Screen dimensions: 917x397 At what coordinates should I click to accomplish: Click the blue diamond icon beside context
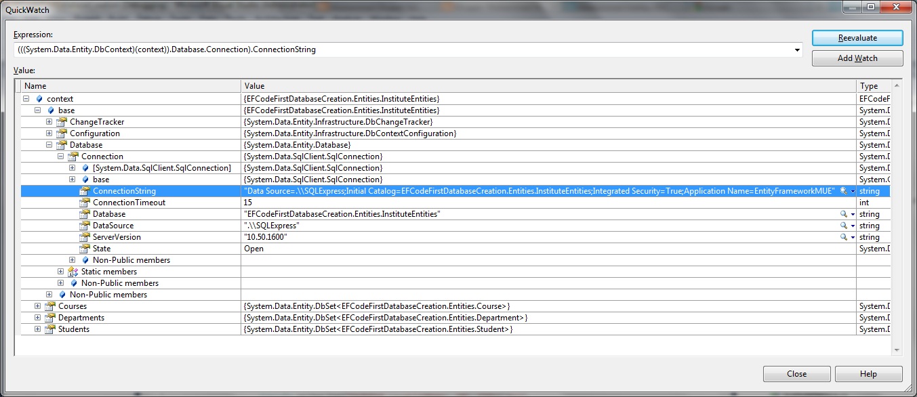39,98
